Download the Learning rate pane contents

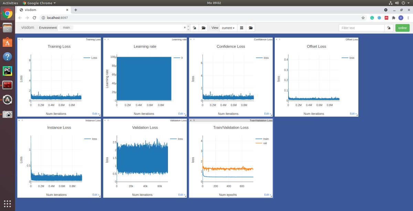(x=108, y=39)
